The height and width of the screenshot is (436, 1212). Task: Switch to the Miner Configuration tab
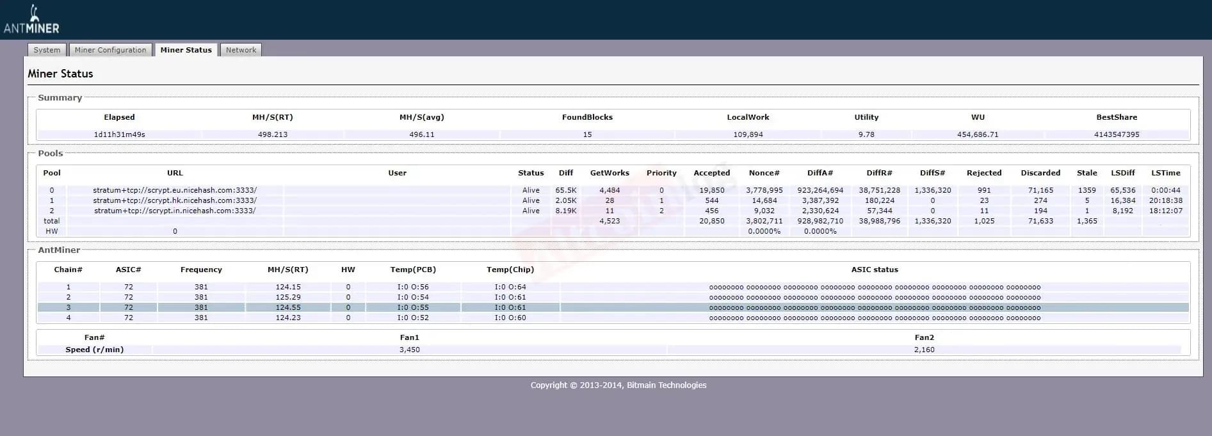point(111,50)
